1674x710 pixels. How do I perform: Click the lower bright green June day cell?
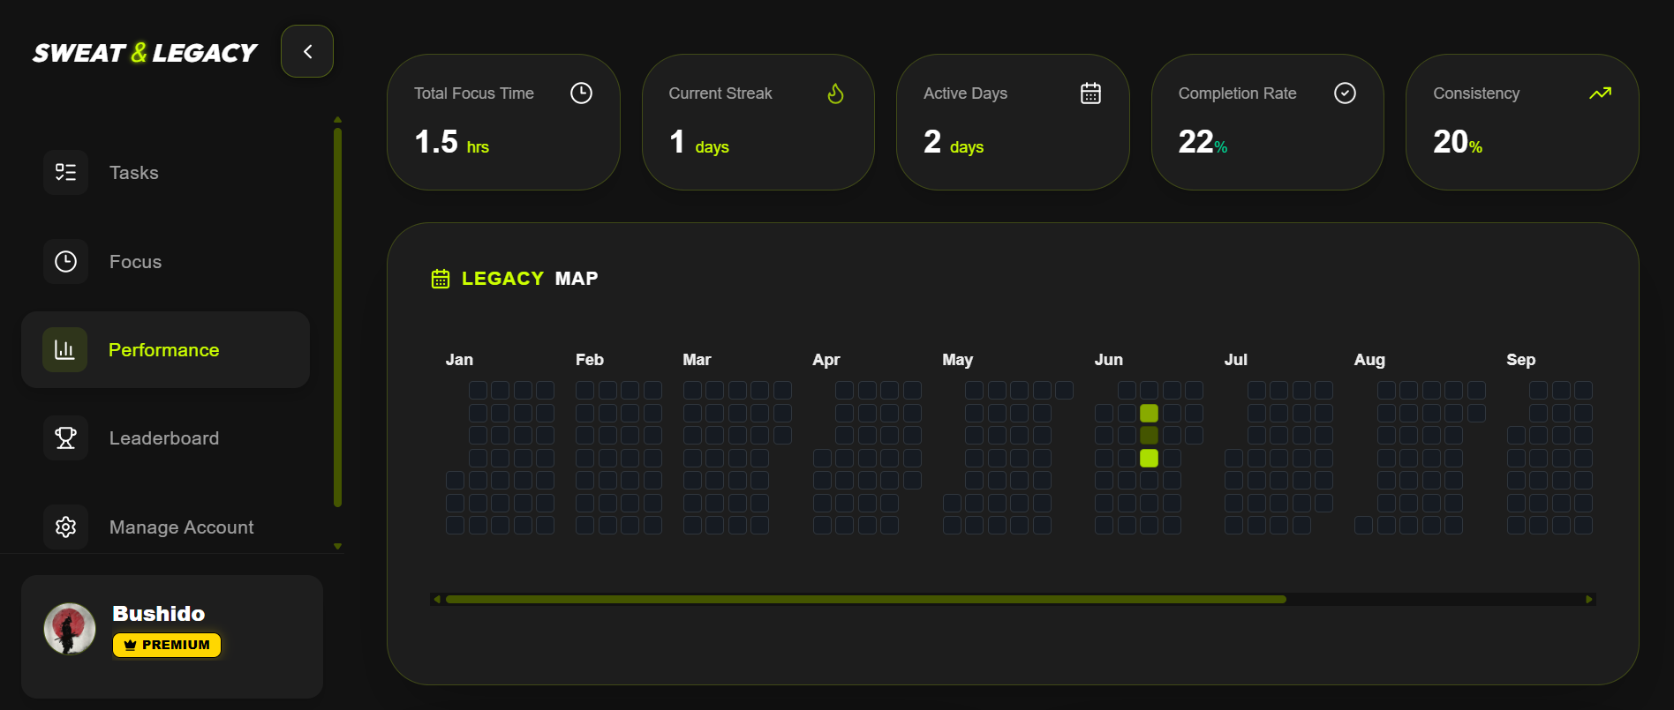coord(1149,458)
